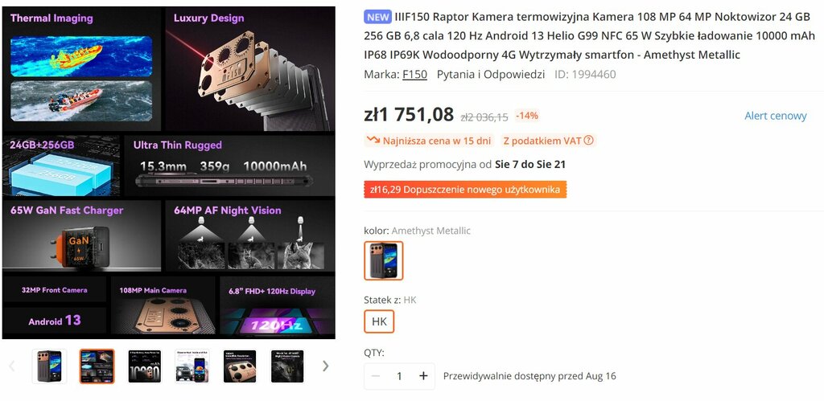
Task: Select the copper camera module thumbnail
Action: [240, 366]
